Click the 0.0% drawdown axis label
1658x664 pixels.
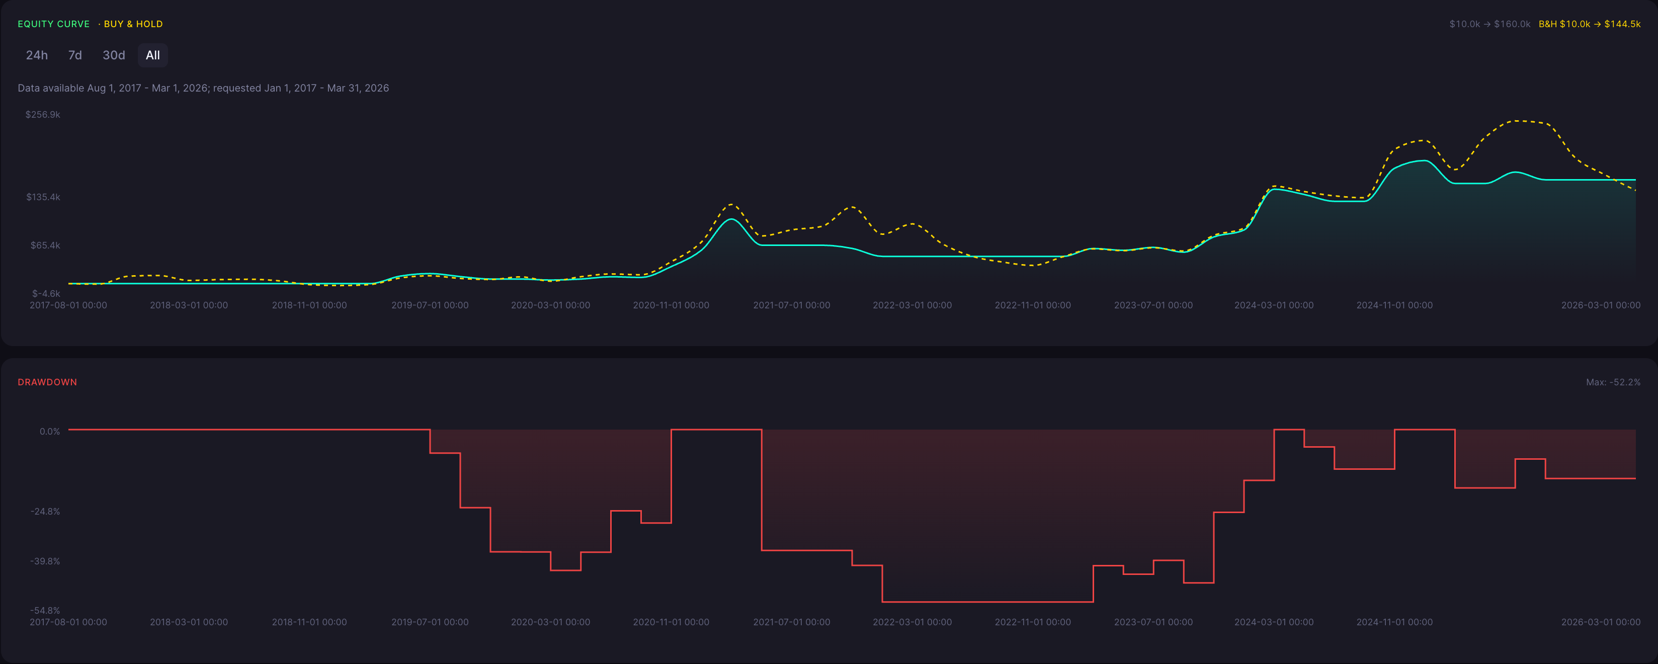tap(50, 432)
